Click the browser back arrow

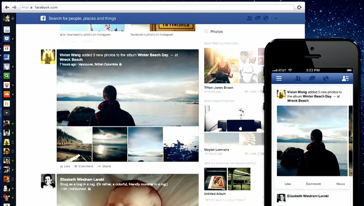click(x=7, y=7)
